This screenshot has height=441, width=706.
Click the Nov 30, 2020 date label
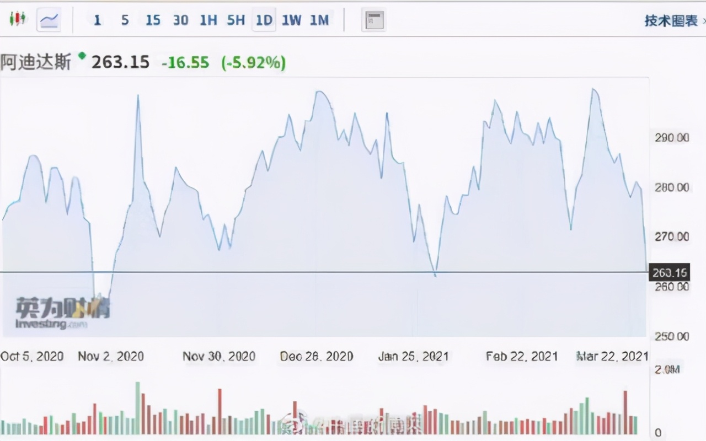pyautogui.click(x=219, y=356)
